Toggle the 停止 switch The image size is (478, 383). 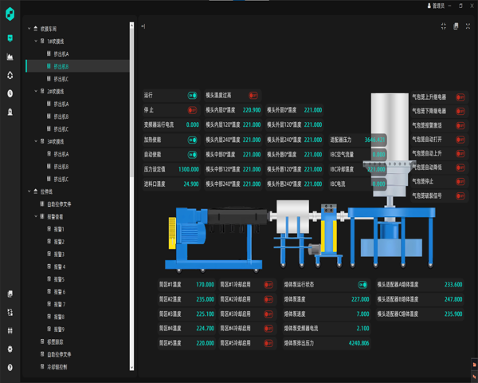click(x=192, y=110)
